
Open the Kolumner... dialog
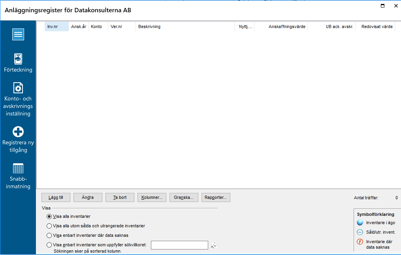click(152, 197)
